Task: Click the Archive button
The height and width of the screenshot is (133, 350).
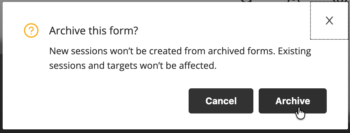Action: (x=293, y=101)
